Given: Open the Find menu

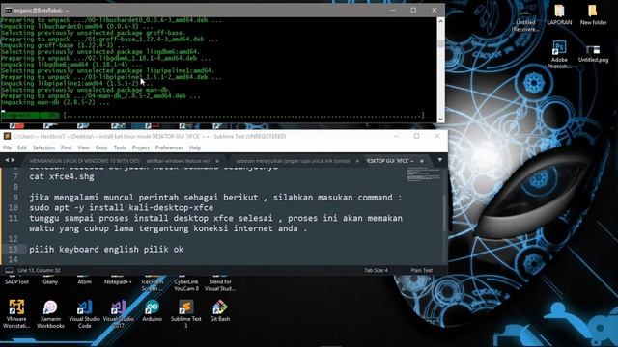Looking at the screenshot, I should tap(67, 147).
